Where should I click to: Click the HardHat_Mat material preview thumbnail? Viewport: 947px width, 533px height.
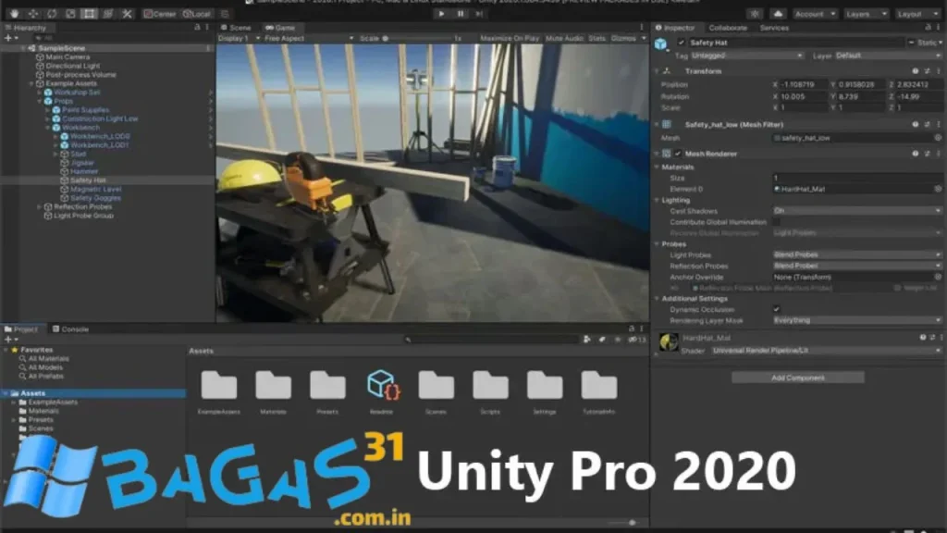669,342
